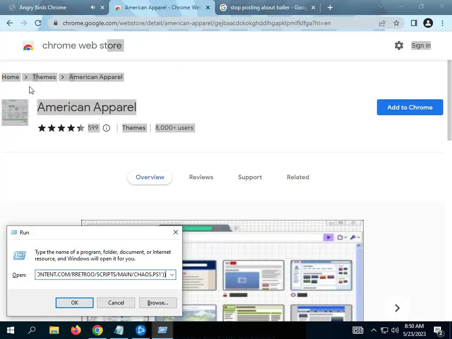Switch to the stop posting about baller tab
The image size is (452, 339).
(x=269, y=8)
